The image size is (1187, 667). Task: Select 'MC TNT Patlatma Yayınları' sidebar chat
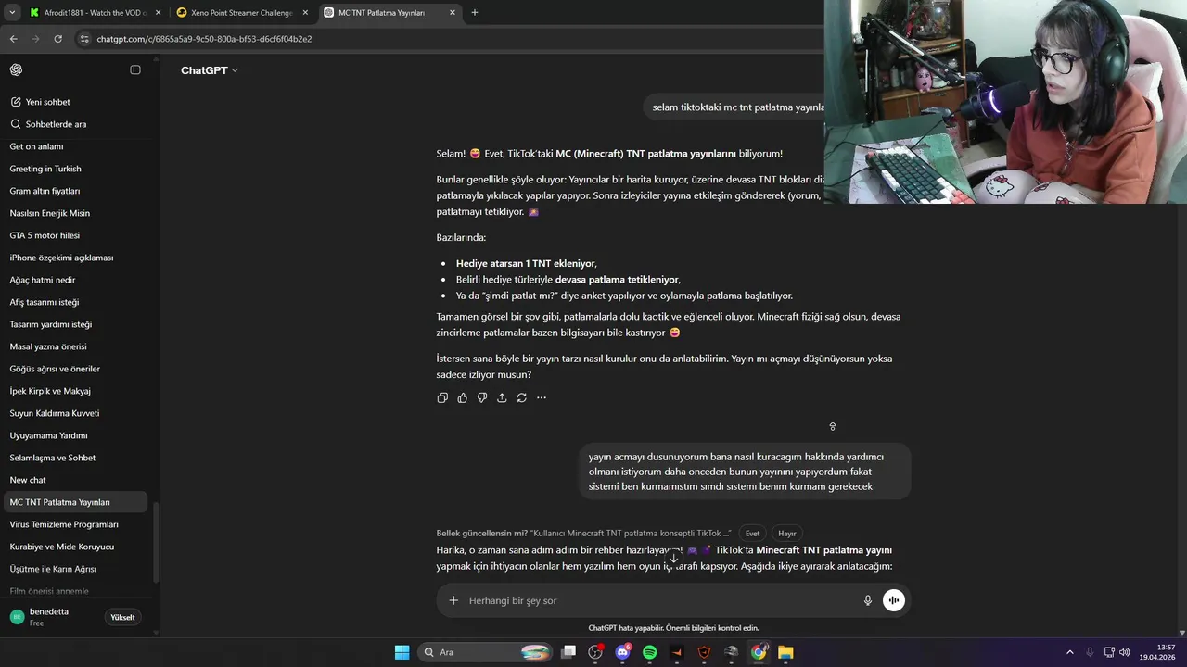pyautogui.click(x=76, y=502)
